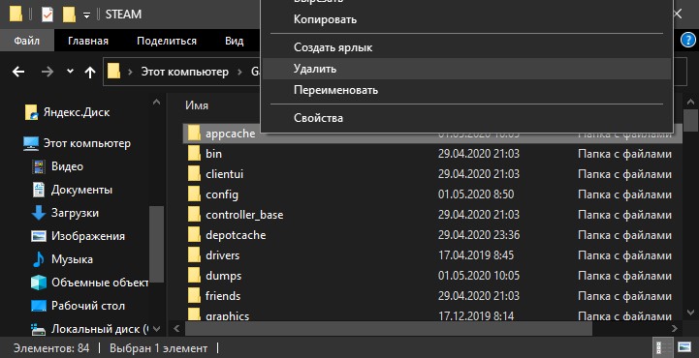Select the dumps folder
The height and width of the screenshot is (358, 699).
click(x=223, y=276)
